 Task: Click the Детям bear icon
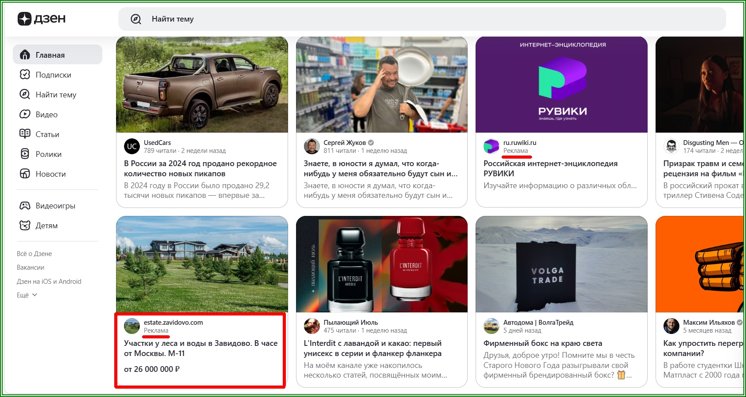pos(25,225)
